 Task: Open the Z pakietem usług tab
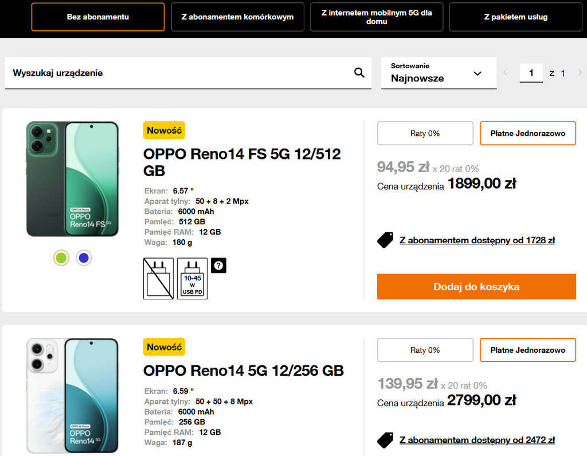coord(515,17)
